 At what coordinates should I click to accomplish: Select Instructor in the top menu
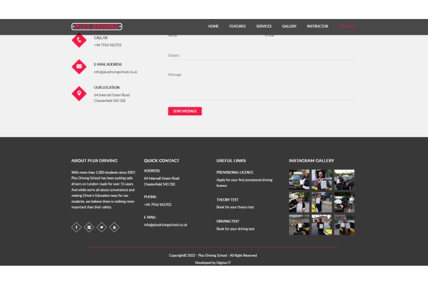(317, 26)
